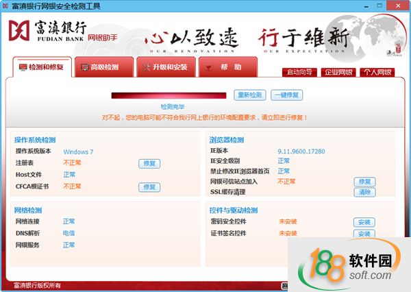The width and height of the screenshot is (411, 292).
Task: Click the 重新检测 button
Action: pyautogui.click(x=250, y=95)
